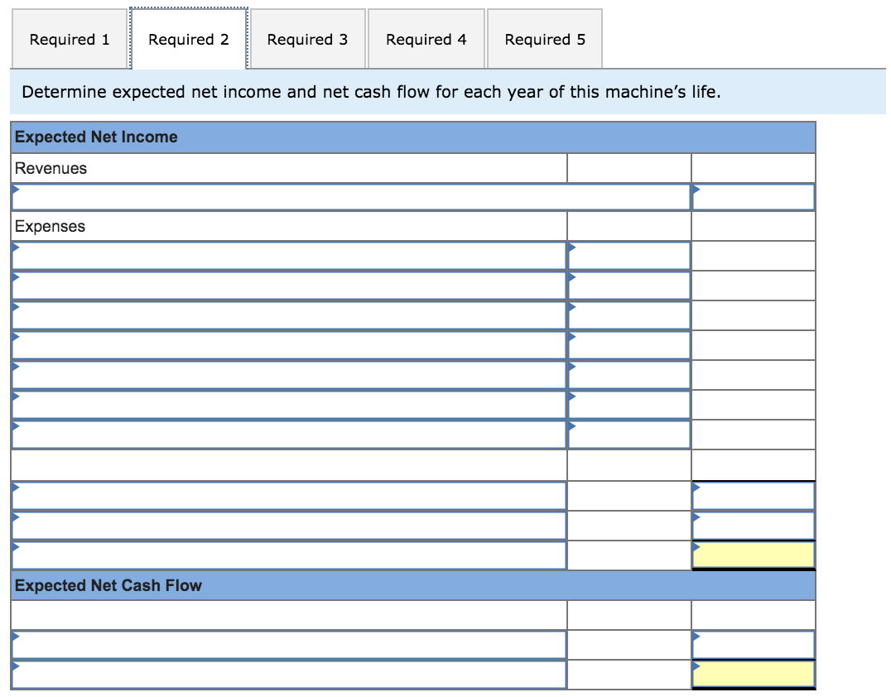Screen dimensions: 891x697
Task: Click the first amount field under Expected Net Cash Flow
Action: tap(754, 645)
